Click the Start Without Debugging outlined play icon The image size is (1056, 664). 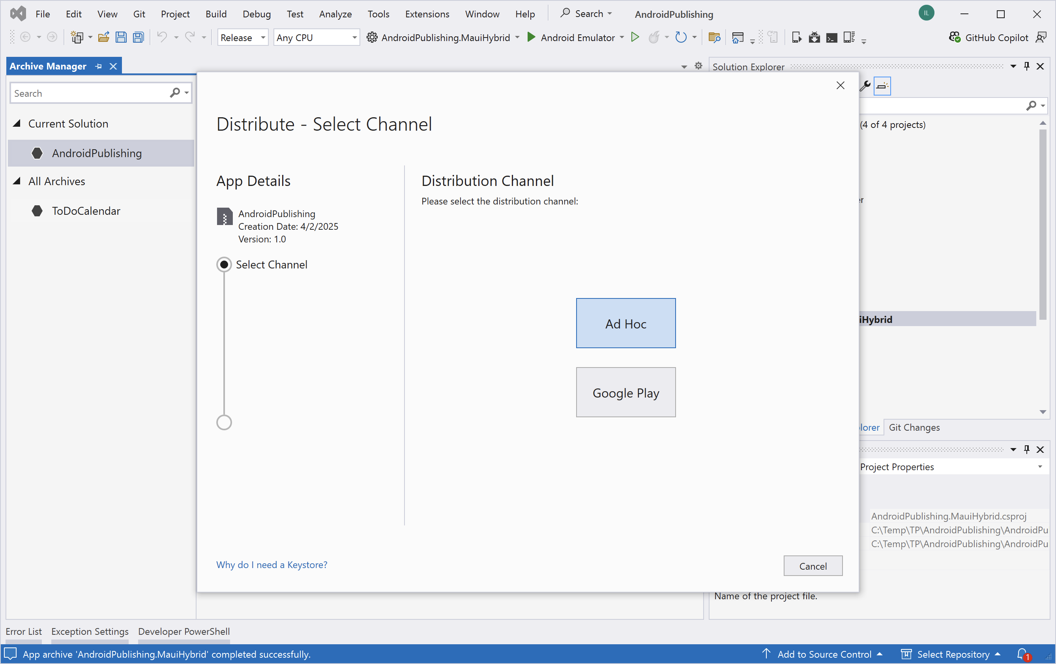(635, 37)
